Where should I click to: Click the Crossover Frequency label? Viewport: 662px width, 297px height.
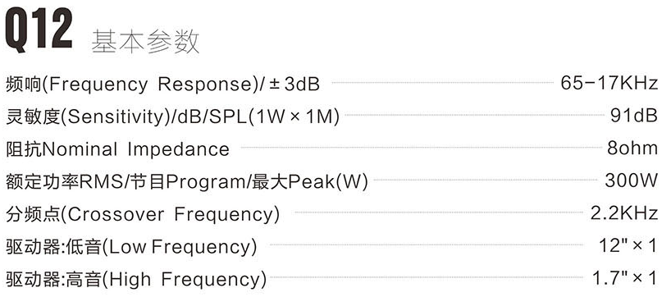(x=143, y=215)
